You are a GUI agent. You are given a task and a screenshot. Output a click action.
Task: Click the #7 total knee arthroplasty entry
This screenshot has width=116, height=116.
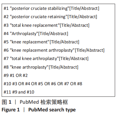tap(46, 59)
